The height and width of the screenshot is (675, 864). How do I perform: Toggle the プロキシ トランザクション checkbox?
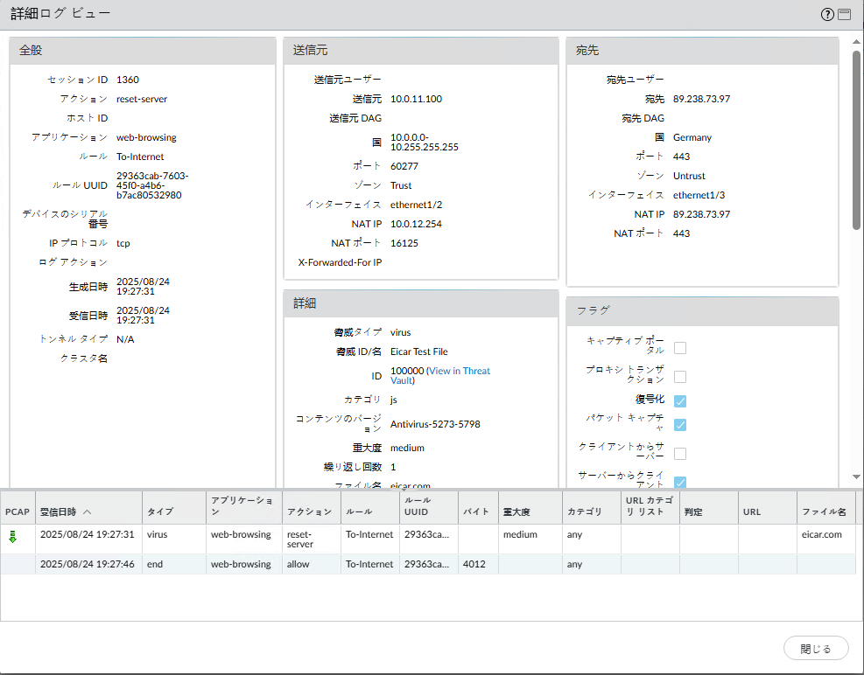point(680,377)
